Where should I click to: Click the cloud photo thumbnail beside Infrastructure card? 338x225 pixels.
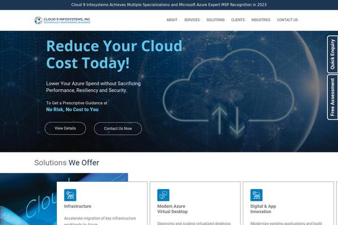(28, 199)
